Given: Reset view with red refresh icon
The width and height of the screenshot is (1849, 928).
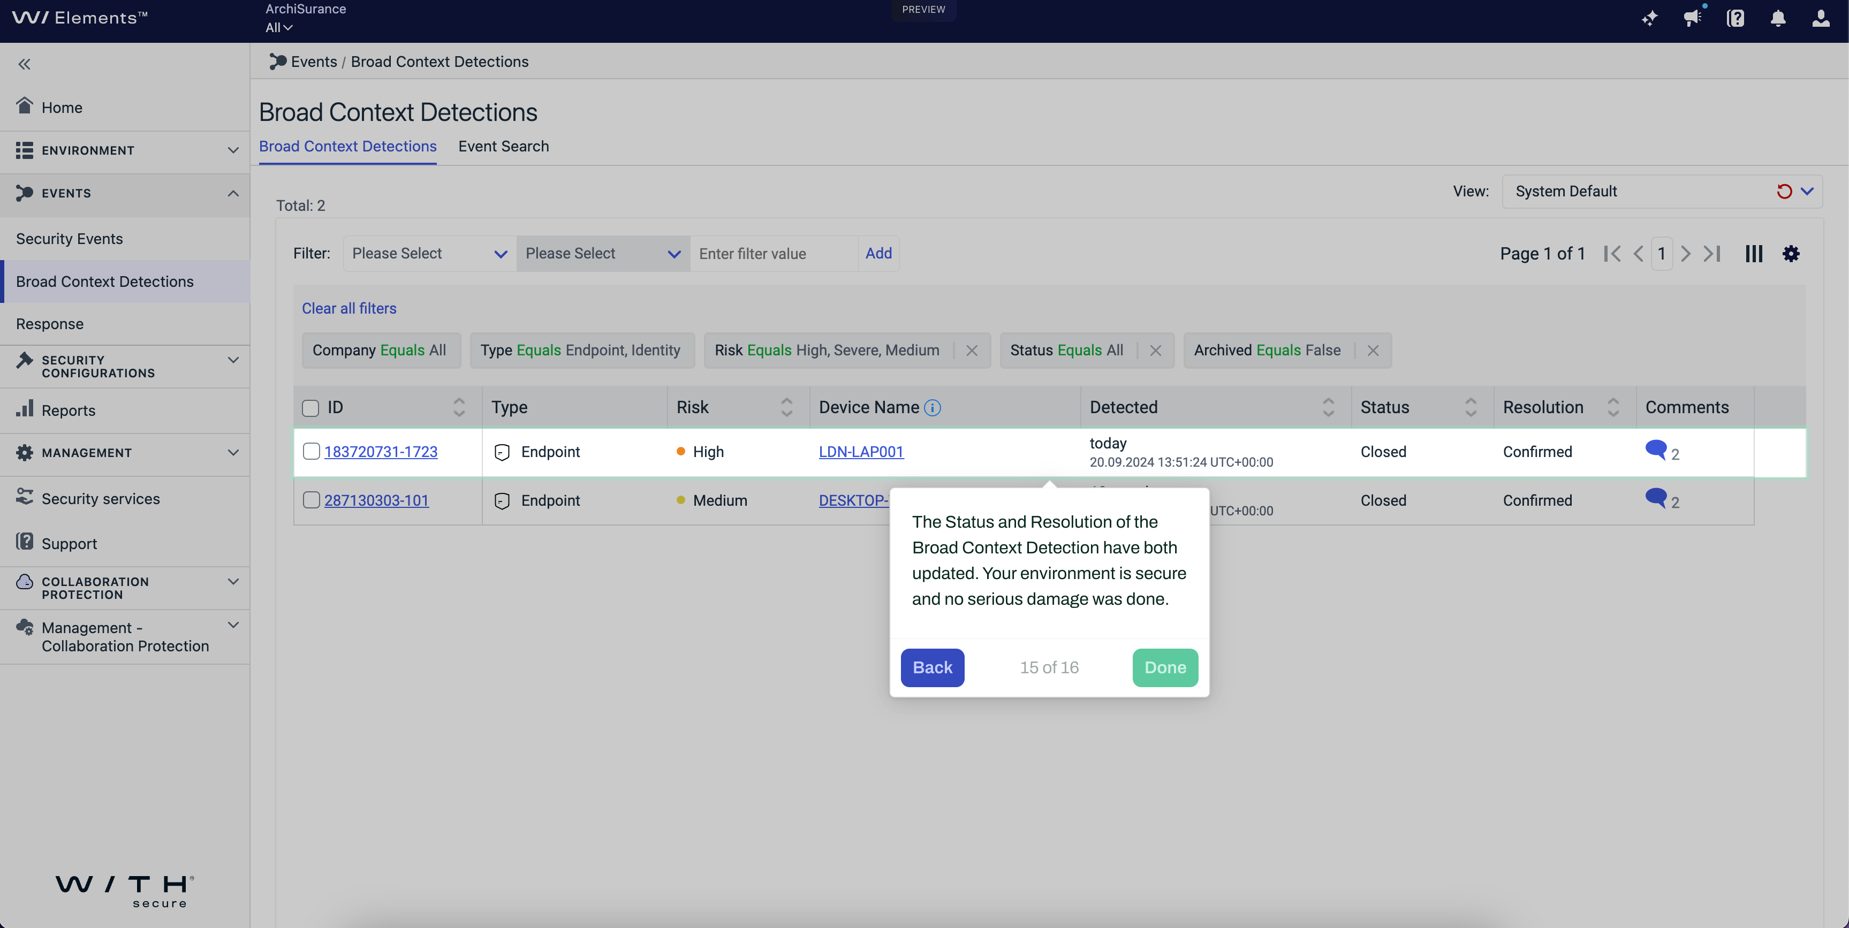Looking at the screenshot, I should pos(1784,192).
